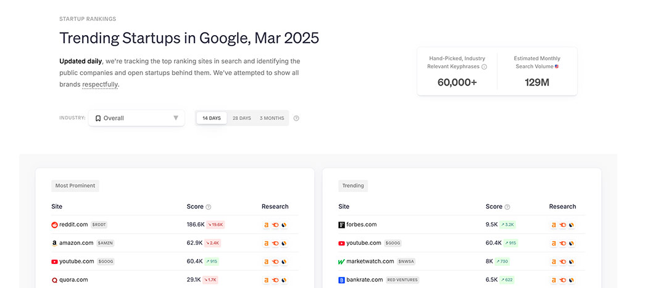The height and width of the screenshot is (288, 648).
Task: Open Semrush research for amazon.com
Action: click(x=275, y=244)
